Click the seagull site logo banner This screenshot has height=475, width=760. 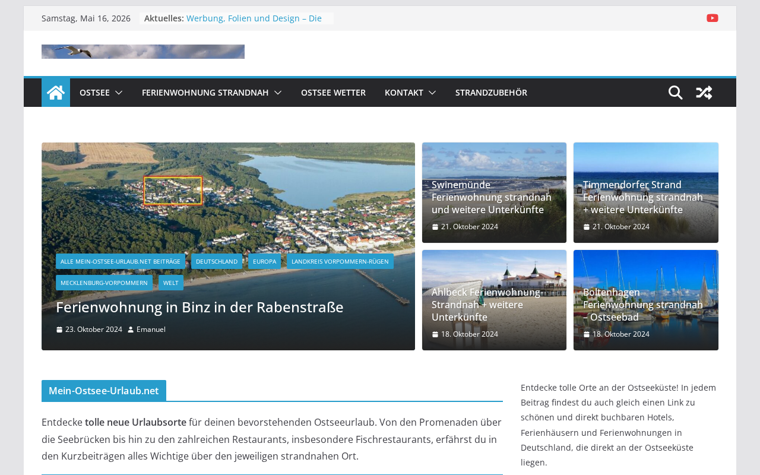[143, 52]
